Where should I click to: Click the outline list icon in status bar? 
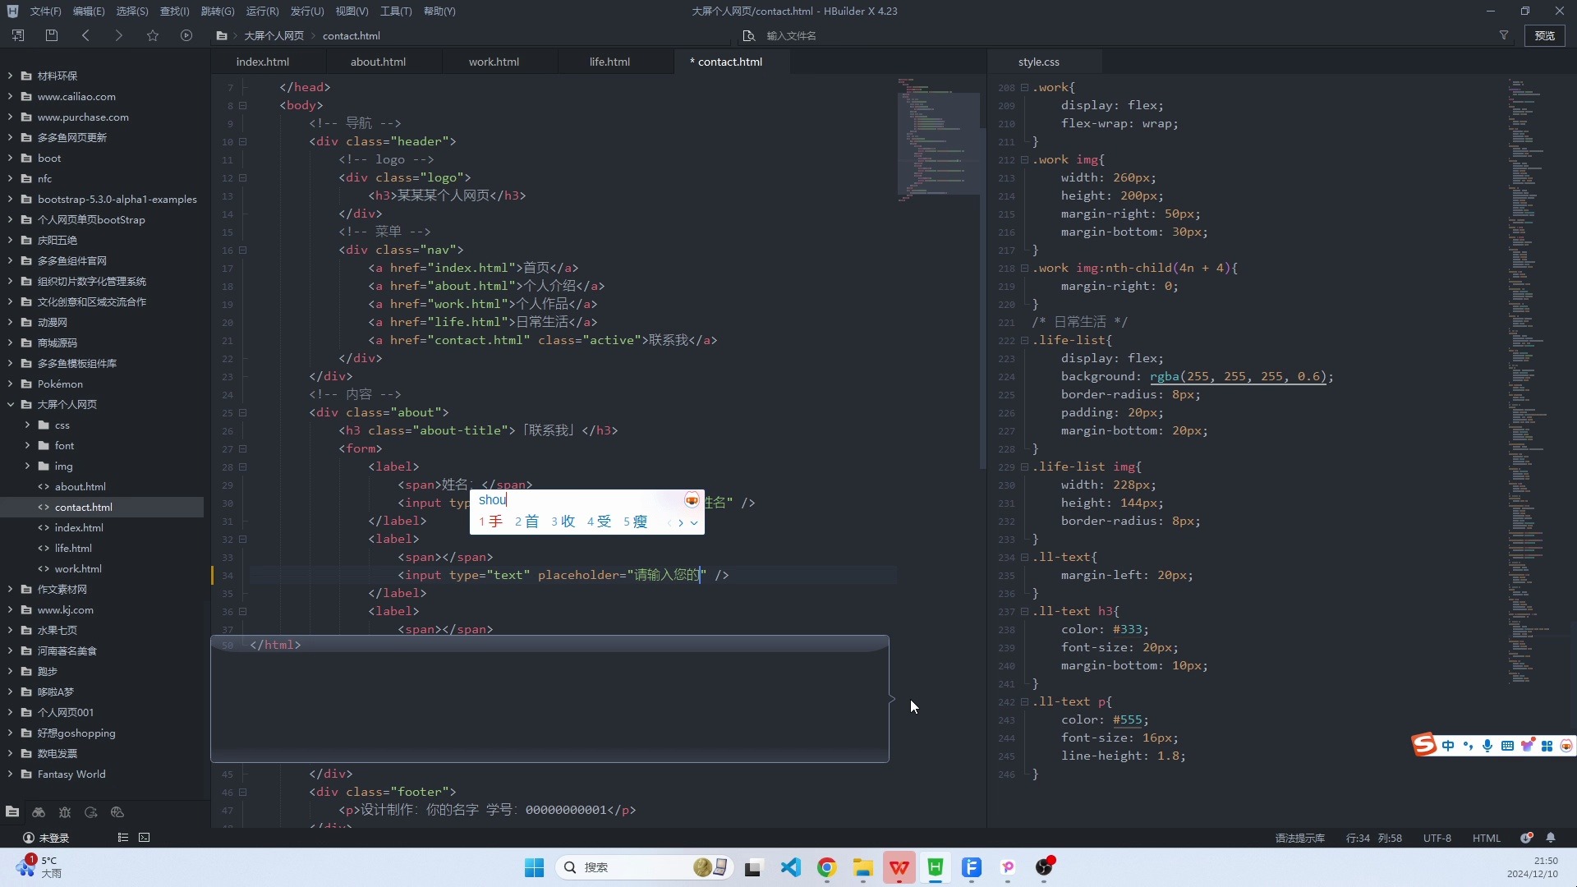(x=122, y=838)
